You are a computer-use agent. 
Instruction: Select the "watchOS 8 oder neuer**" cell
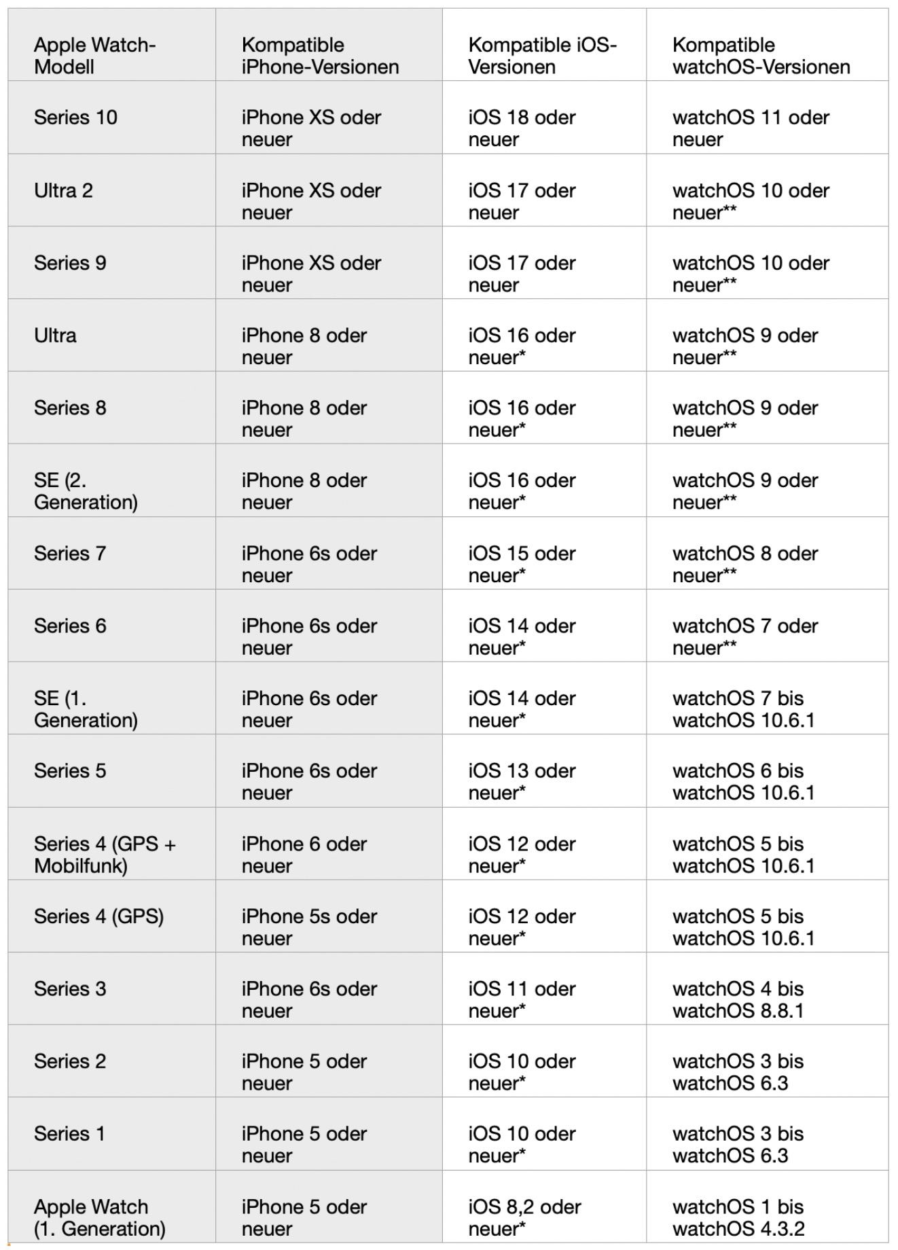tap(745, 565)
